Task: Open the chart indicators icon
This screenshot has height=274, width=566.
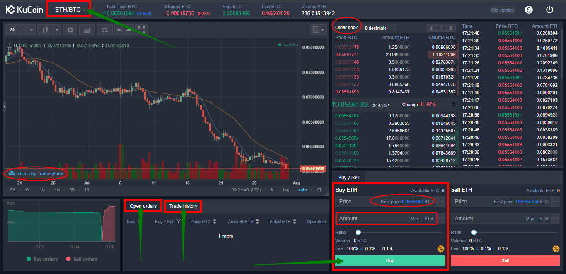Action: coord(87,30)
